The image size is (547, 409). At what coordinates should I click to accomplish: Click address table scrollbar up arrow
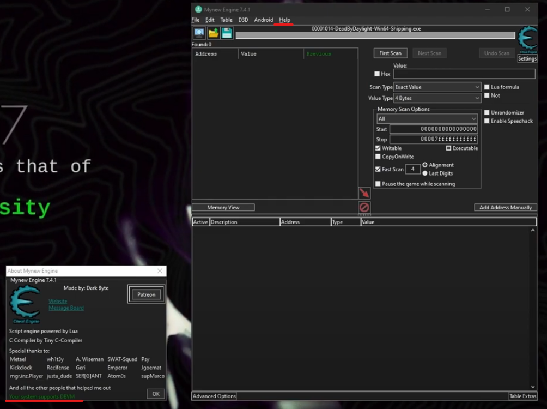pyautogui.click(x=533, y=230)
